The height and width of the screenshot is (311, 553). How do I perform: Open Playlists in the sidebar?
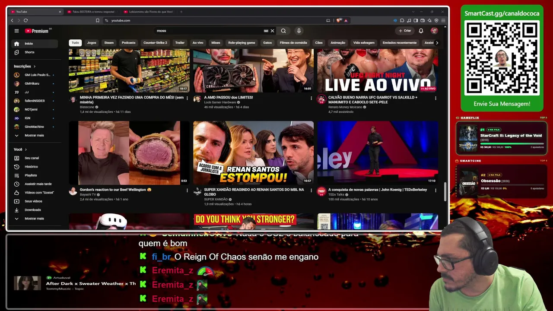(x=35, y=175)
